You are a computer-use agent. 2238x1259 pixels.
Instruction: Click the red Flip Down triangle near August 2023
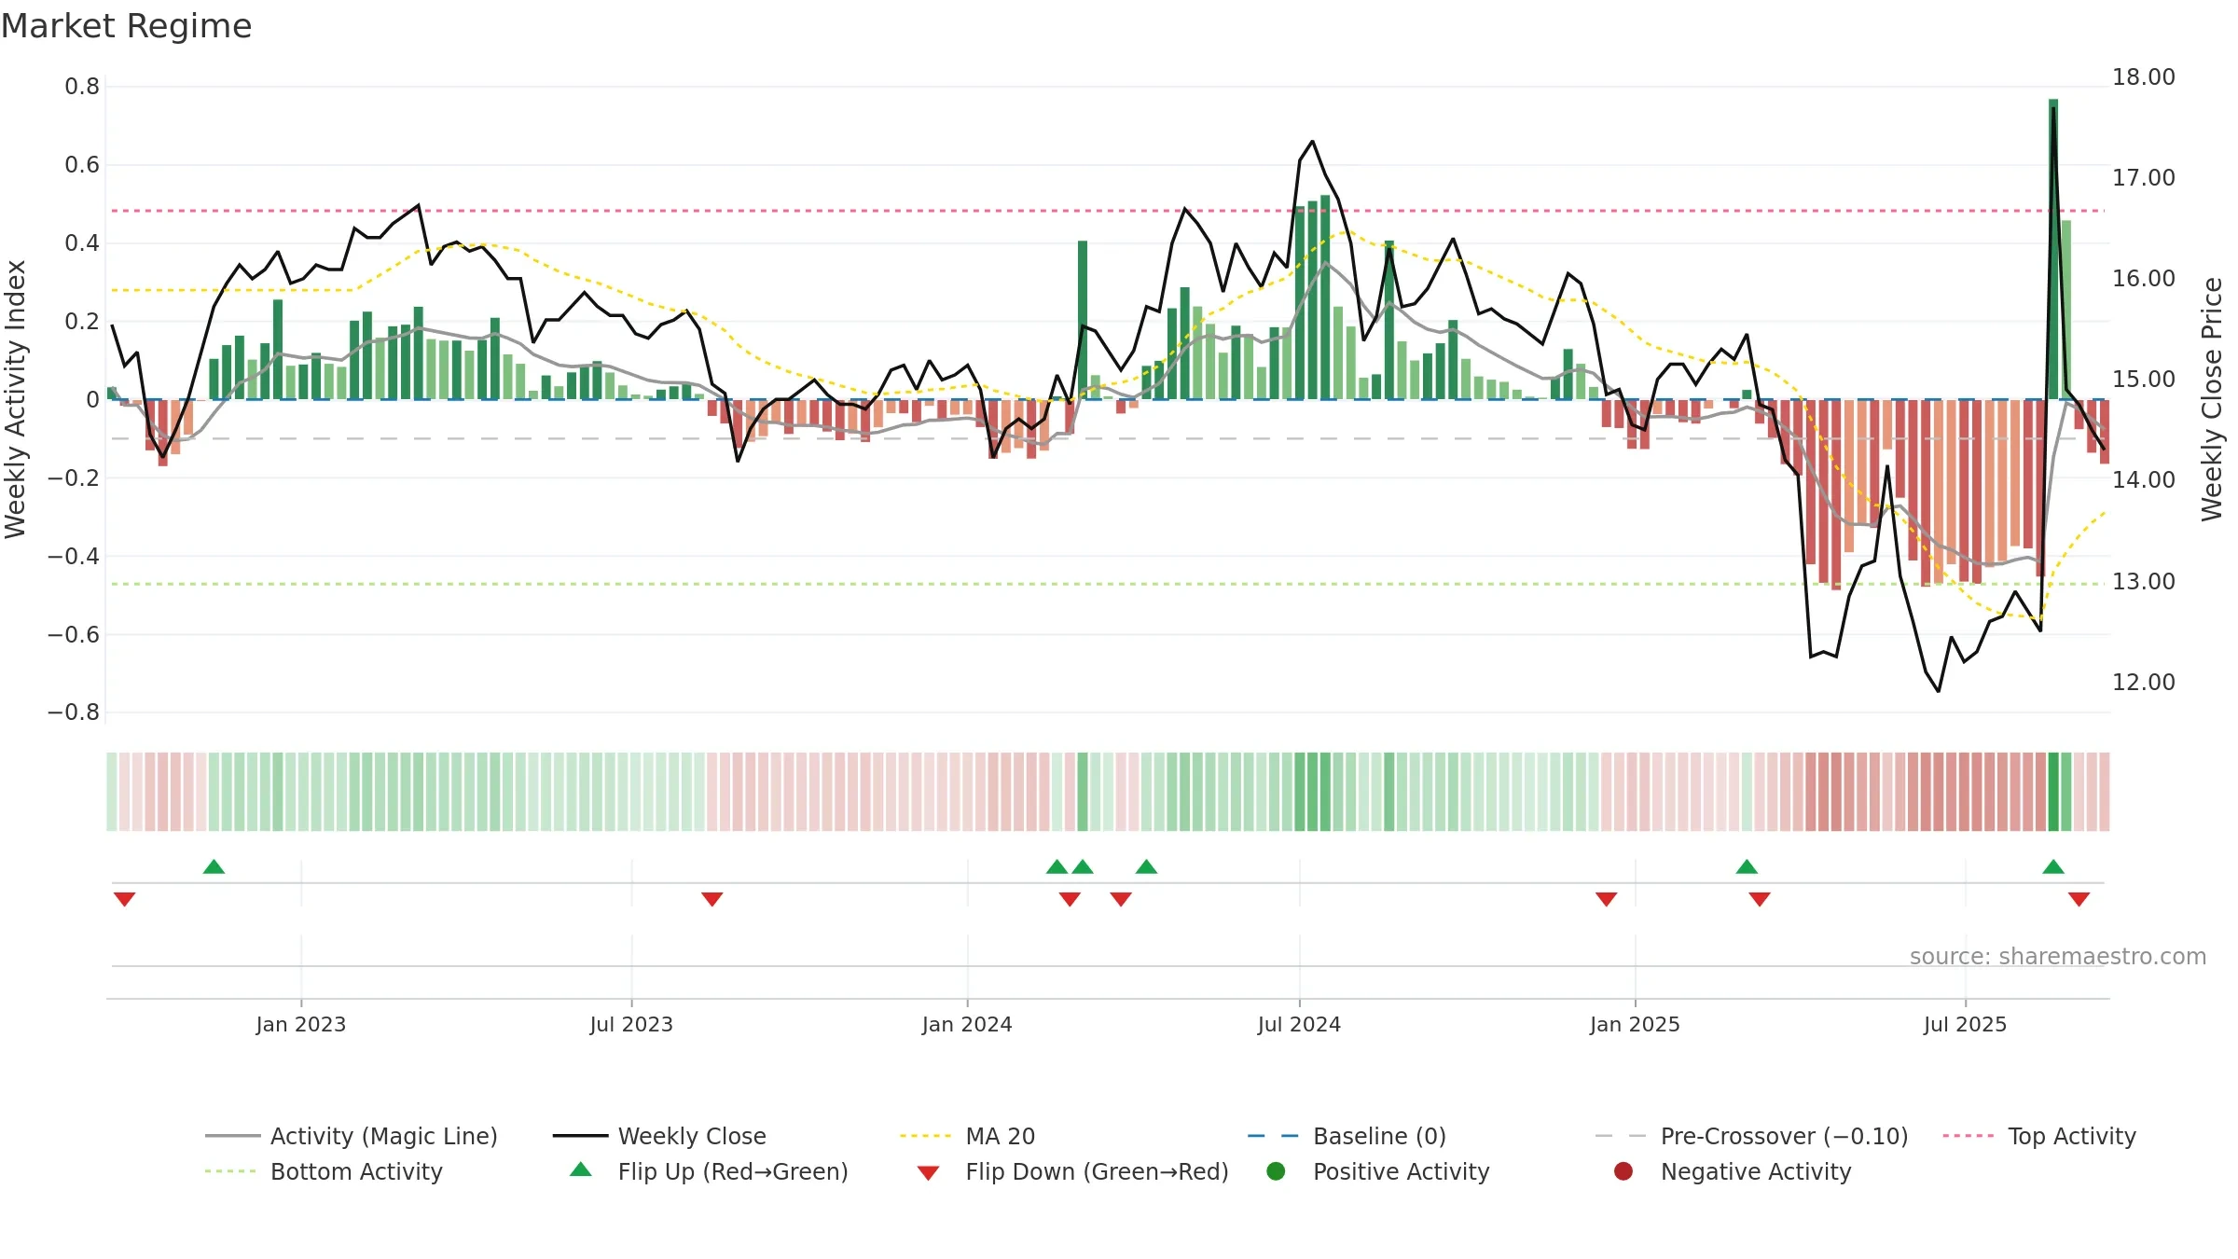click(711, 899)
